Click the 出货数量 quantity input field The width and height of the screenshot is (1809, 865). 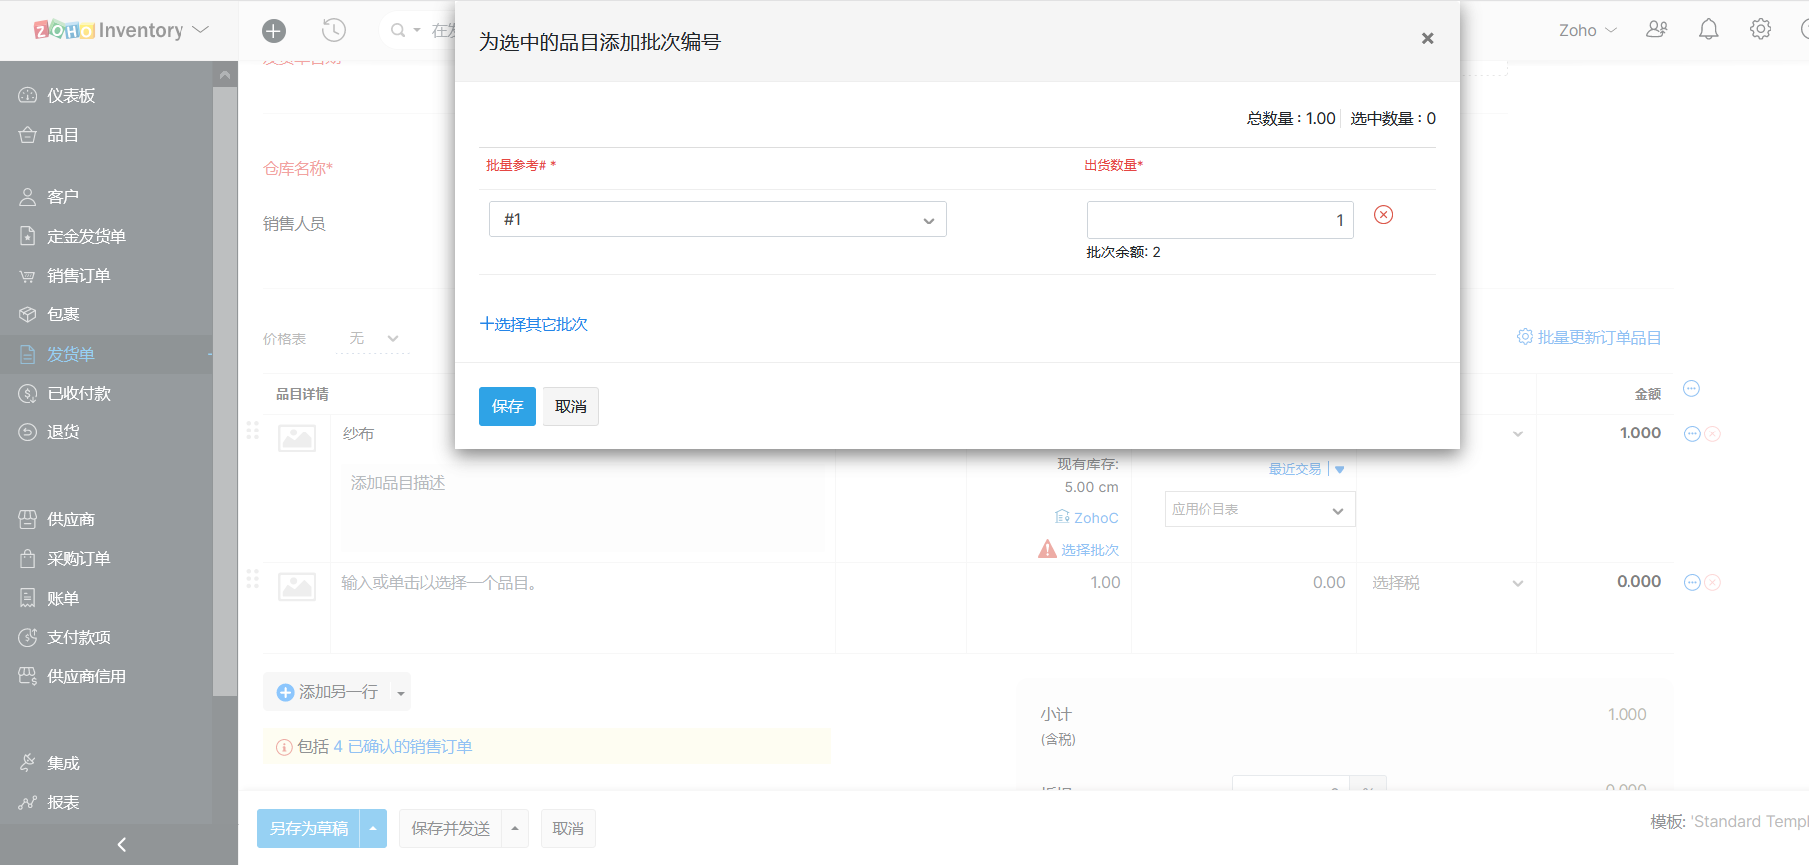pos(1219,220)
